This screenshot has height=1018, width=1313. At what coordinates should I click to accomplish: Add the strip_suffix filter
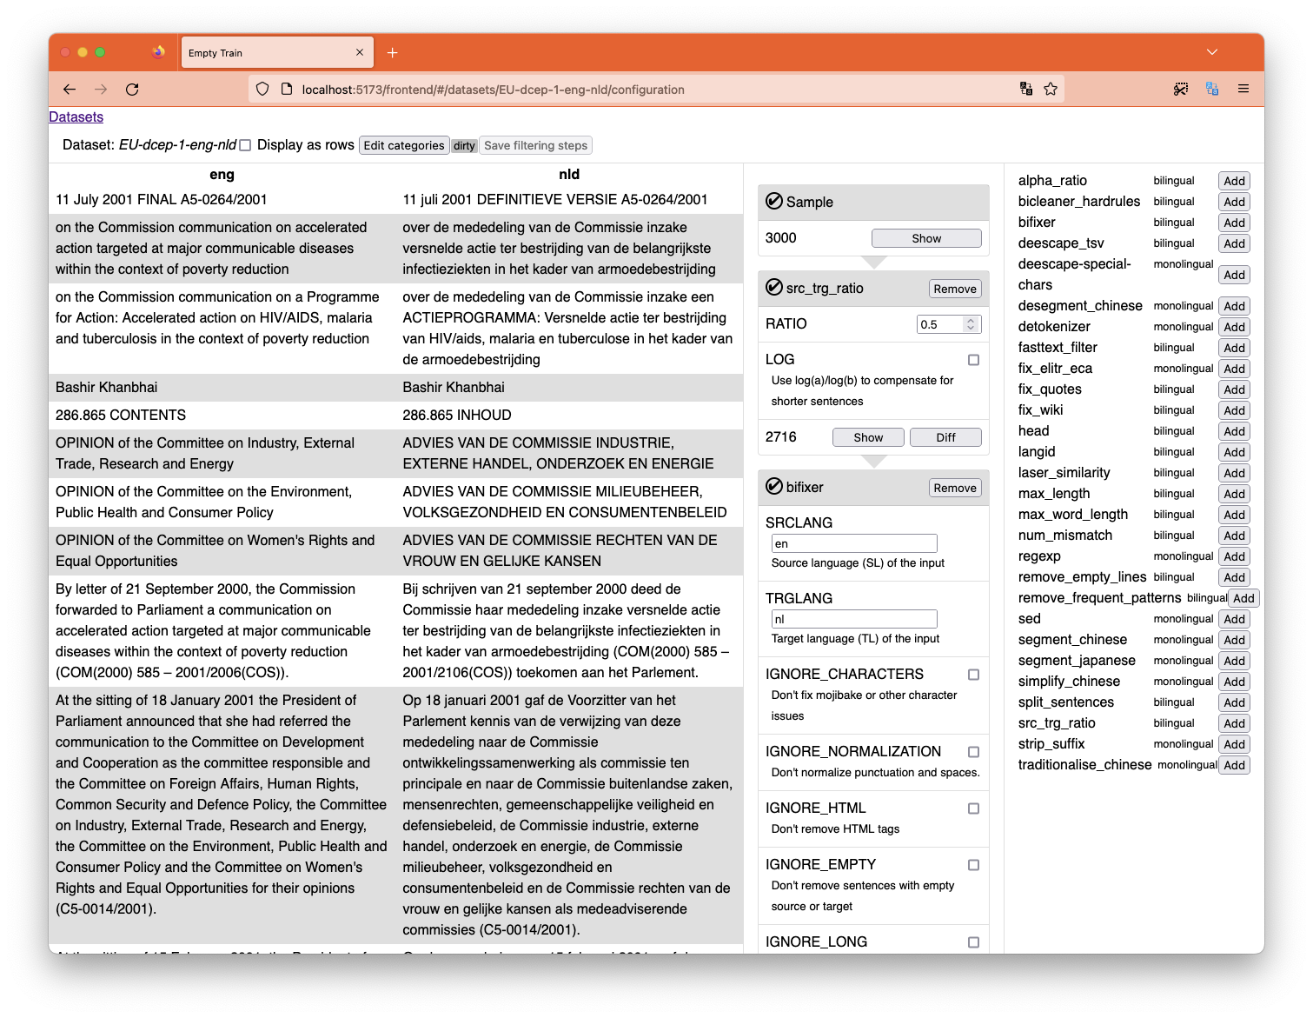(x=1234, y=744)
